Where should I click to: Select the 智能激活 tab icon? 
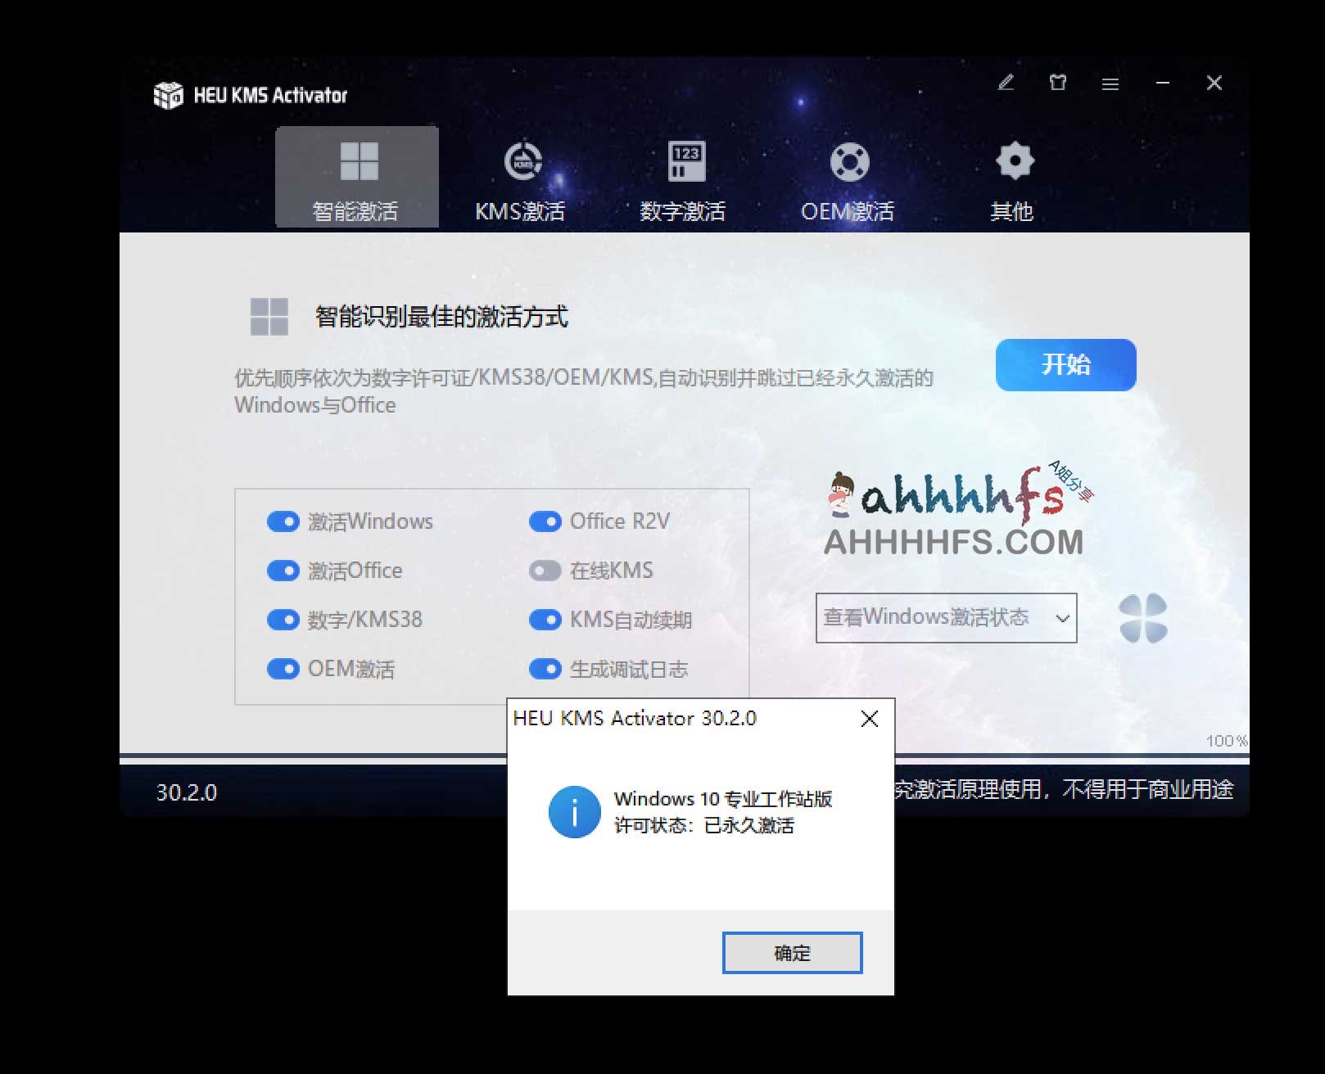click(x=358, y=160)
